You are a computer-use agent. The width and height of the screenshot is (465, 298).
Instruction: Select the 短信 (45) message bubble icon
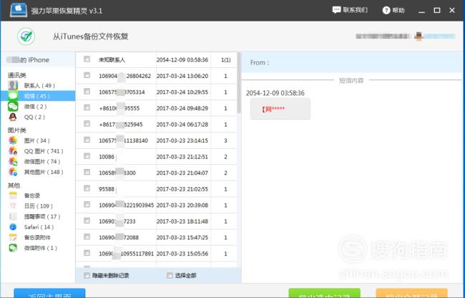pos(13,96)
